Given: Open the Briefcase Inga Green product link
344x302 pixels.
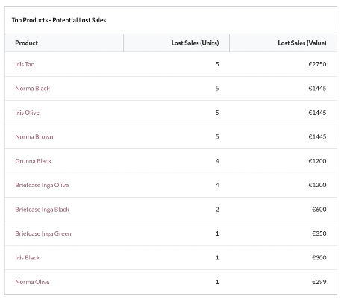Looking at the screenshot, I should pos(43,233).
